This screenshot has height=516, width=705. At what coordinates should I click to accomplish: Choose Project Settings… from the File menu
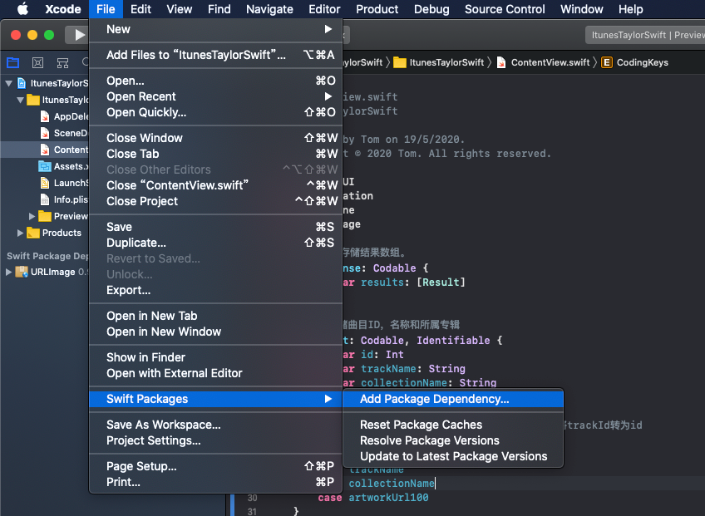coord(216,440)
